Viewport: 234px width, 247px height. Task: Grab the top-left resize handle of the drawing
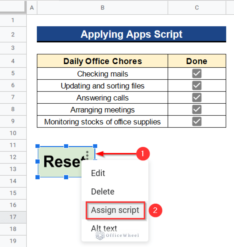tap(37, 146)
